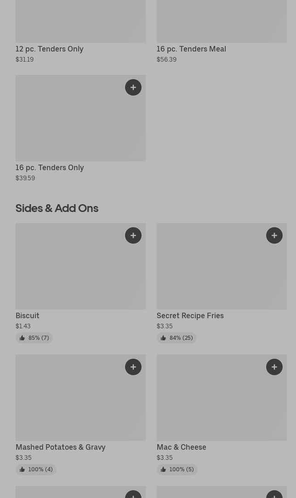The height and width of the screenshot is (498, 296).
Task: Click the Sides & Add Ons heading
Action: click(x=57, y=208)
